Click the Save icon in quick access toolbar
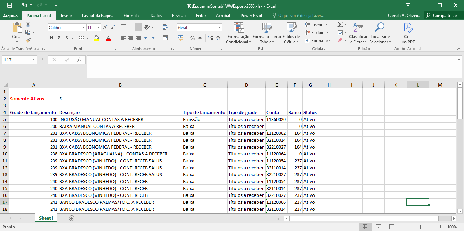This screenshot has width=464, height=231. (10, 6)
